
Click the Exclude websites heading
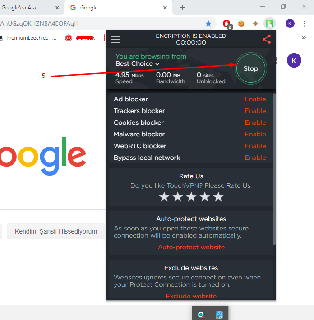(191, 268)
